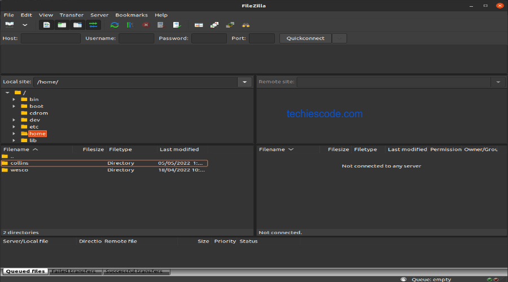Open the Local site path dropdown
This screenshot has width=508, height=282.
244,82
